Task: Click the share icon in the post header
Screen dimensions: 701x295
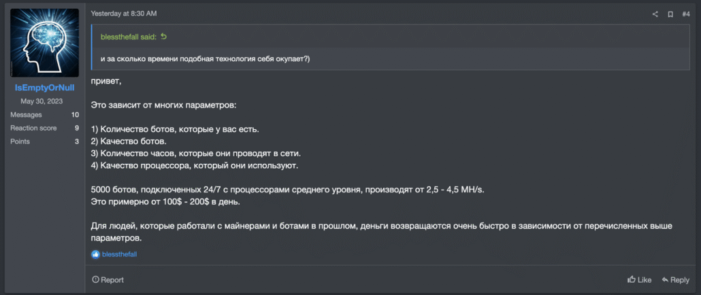Action: click(x=655, y=14)
